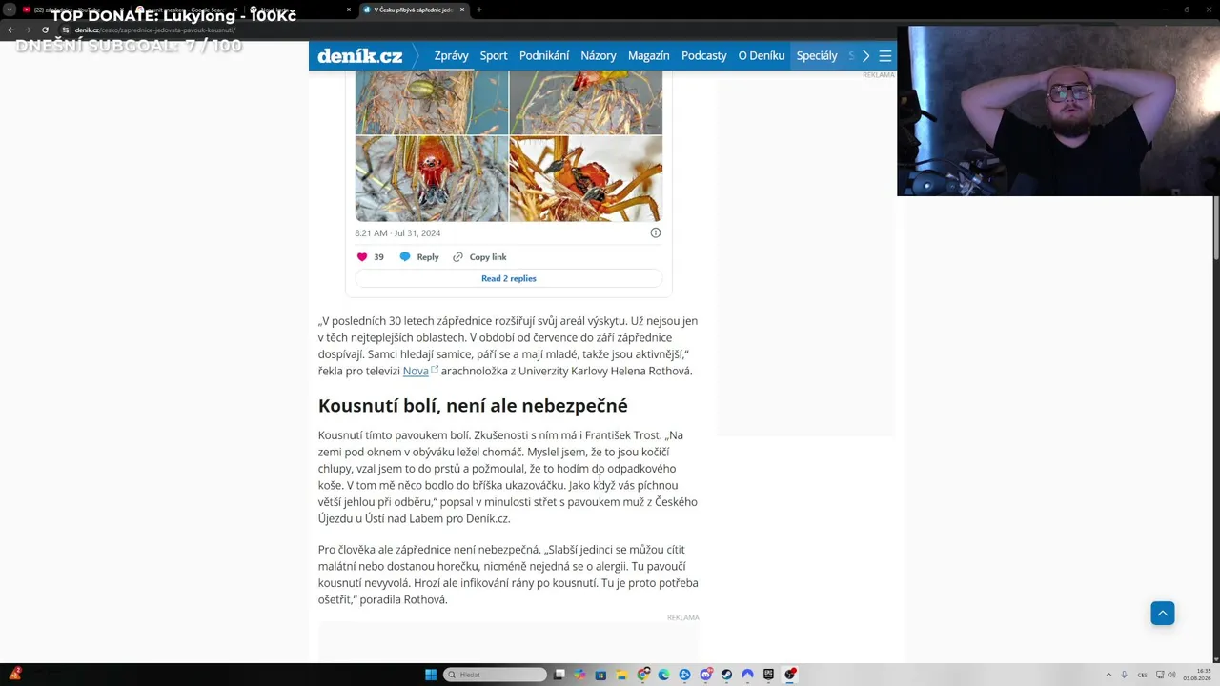Viewport: 1220px width, 686px height.
Task: Reload the page with the browser refresh button
Action: [x=45, y=30]
